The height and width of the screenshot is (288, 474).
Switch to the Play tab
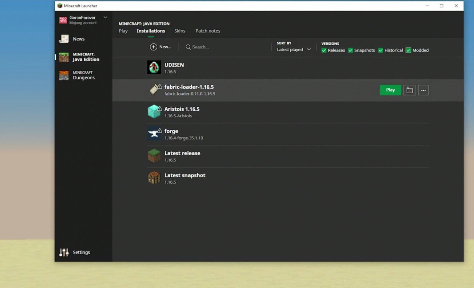pyautogui.click(x=123, y=31)
